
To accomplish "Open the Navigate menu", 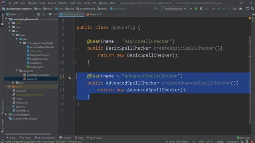I will [x=32, y=3].
